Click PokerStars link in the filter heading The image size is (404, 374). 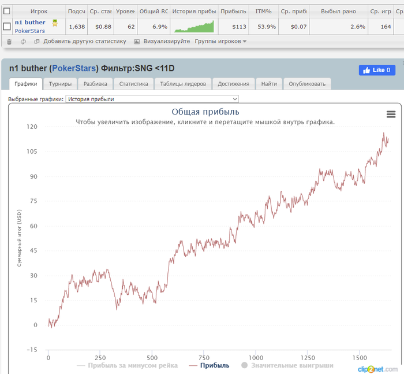click(x=74, y=68)
